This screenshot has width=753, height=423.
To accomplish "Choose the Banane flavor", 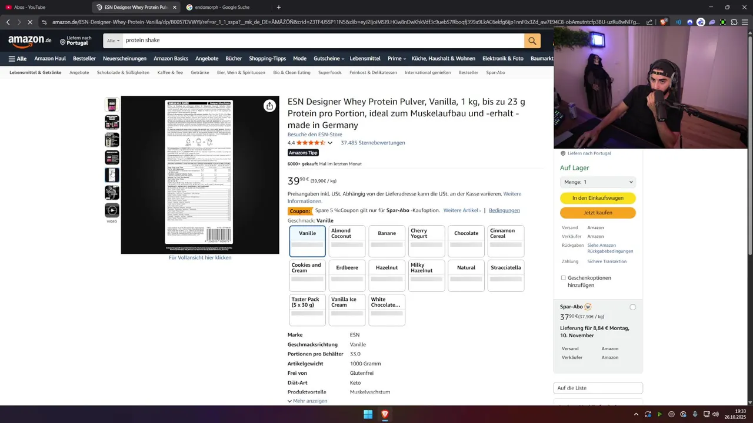I will click(x=387, y=241).
